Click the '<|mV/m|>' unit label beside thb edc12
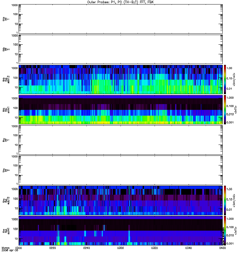This screenshot has width=241, height=257. (234, 79)
